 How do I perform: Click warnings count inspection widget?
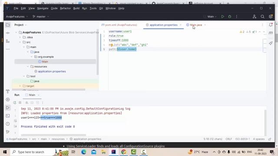tap(242, 32)
